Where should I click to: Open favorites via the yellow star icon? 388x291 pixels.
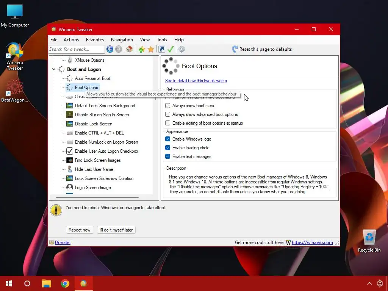[151, 49]
